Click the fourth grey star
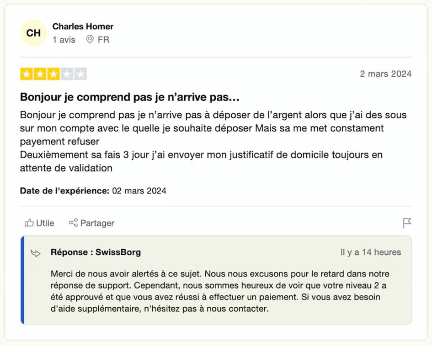432x346 pixels. (x=67, y=74)
